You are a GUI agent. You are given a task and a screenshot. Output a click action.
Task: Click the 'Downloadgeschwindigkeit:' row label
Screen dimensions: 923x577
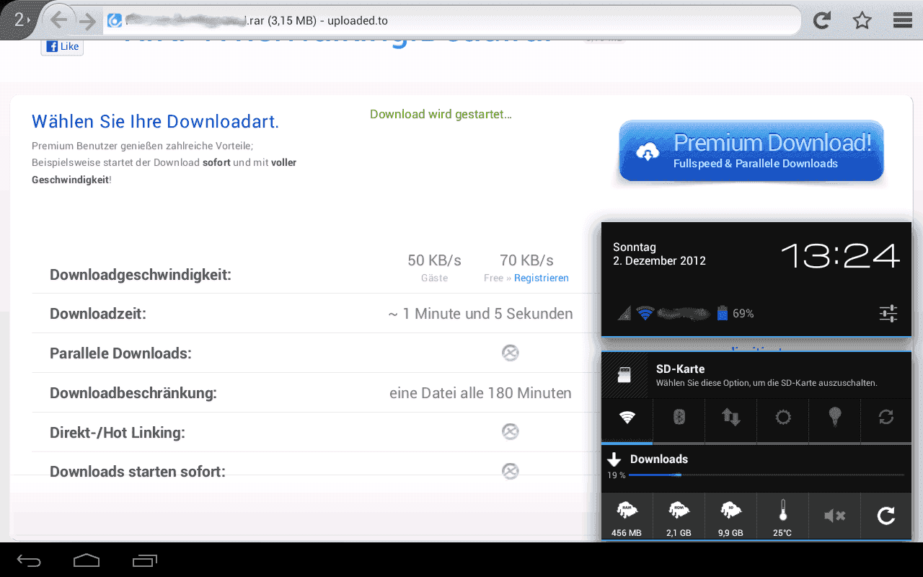[141, 275]
